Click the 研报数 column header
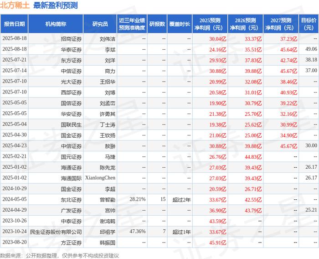 pyautogui.click(x=157, y=24)
